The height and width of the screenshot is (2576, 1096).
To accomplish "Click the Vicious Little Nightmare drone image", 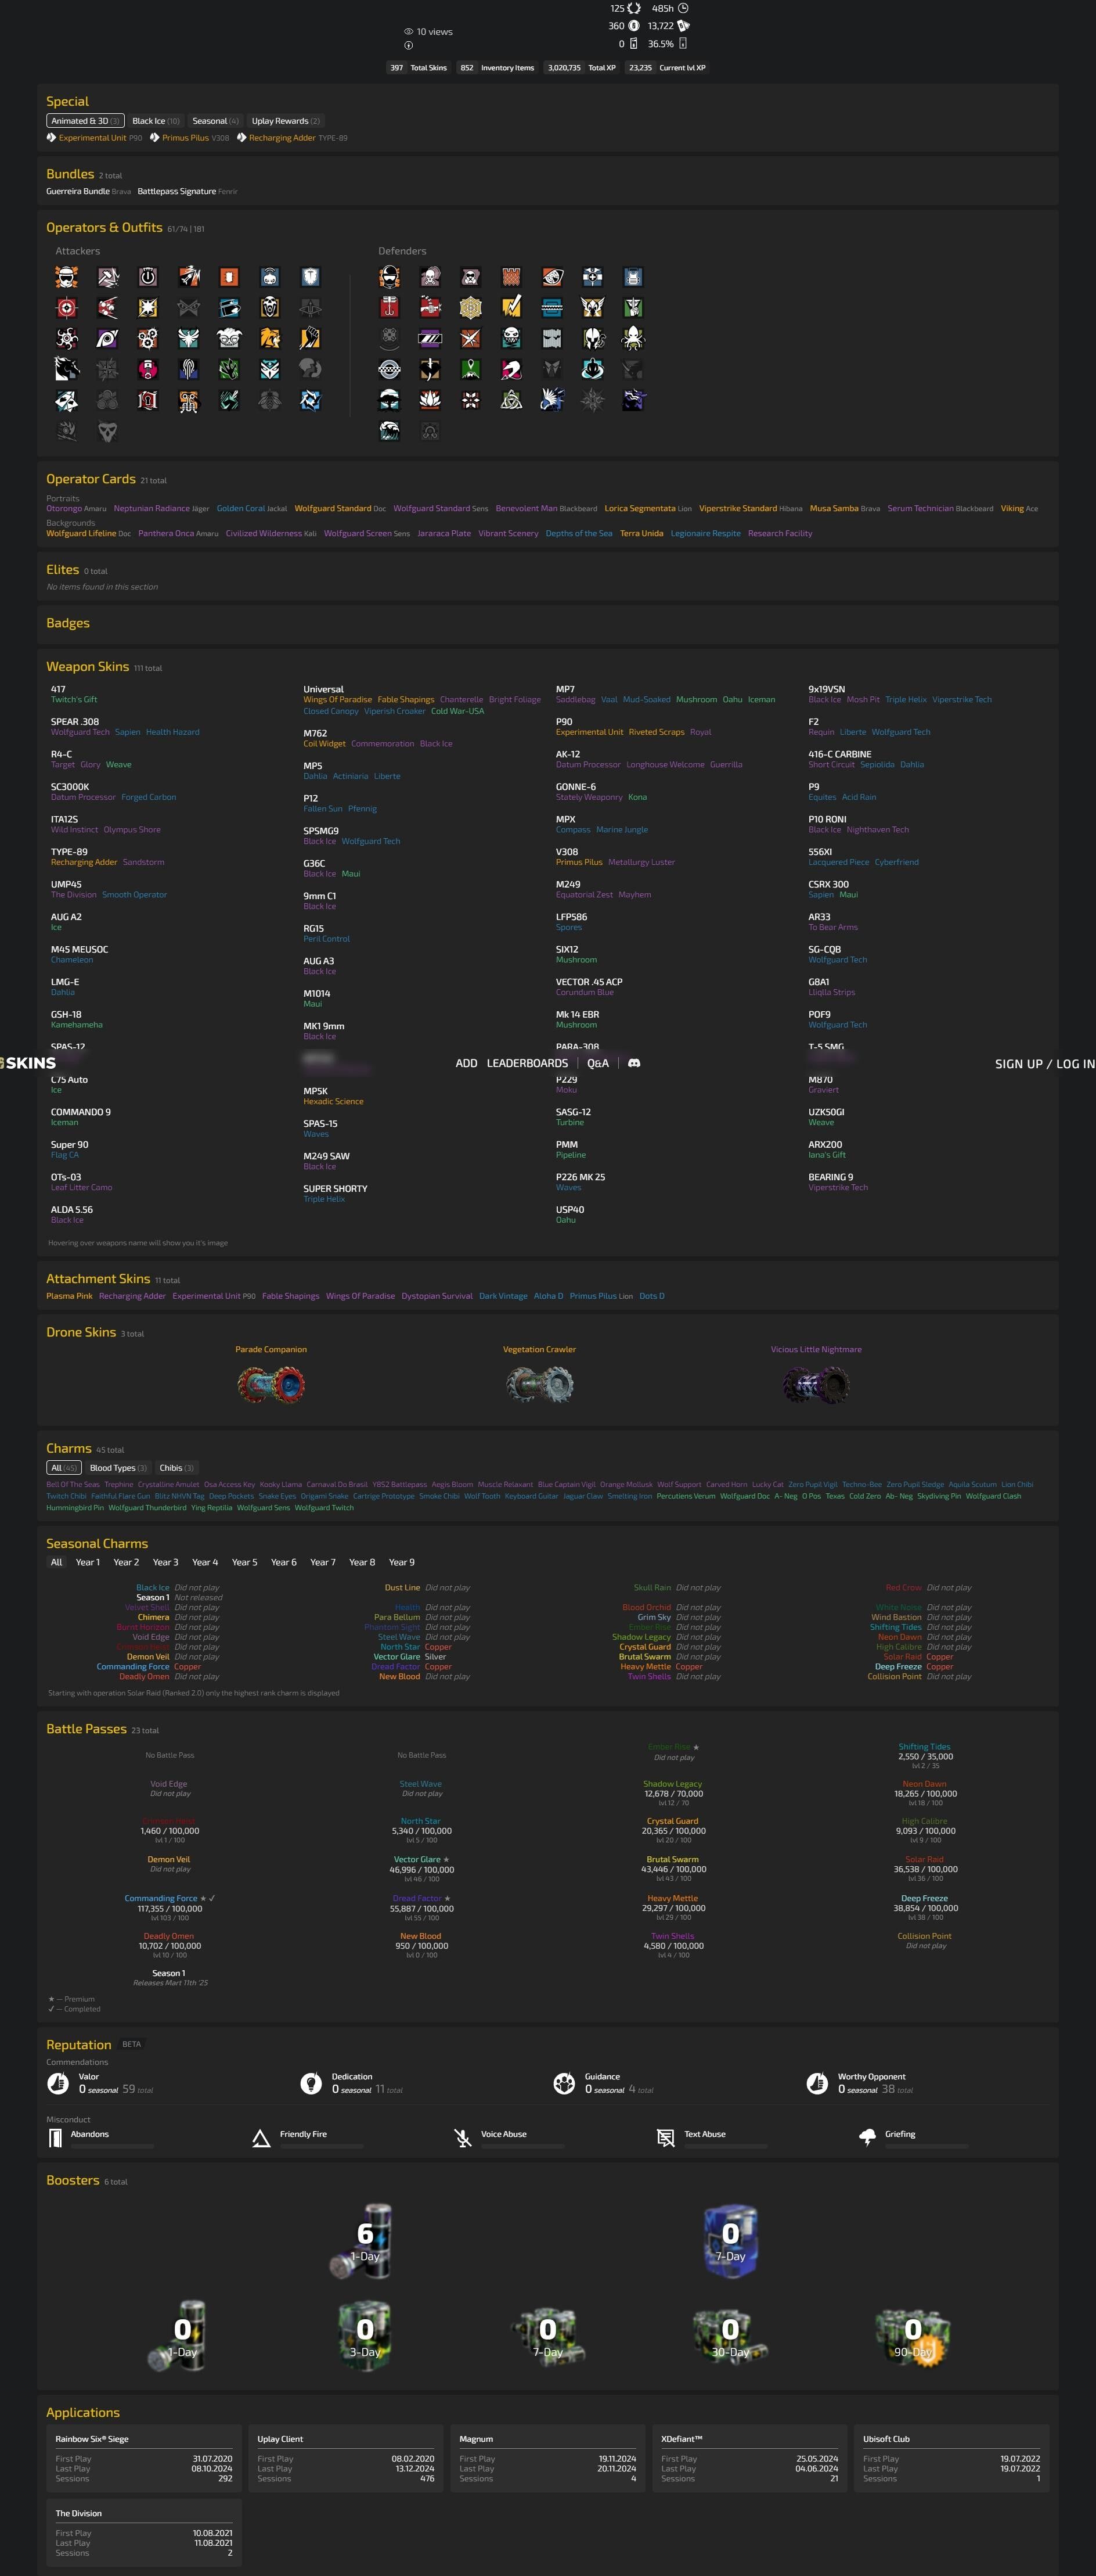I will (x=816, y=1384).
